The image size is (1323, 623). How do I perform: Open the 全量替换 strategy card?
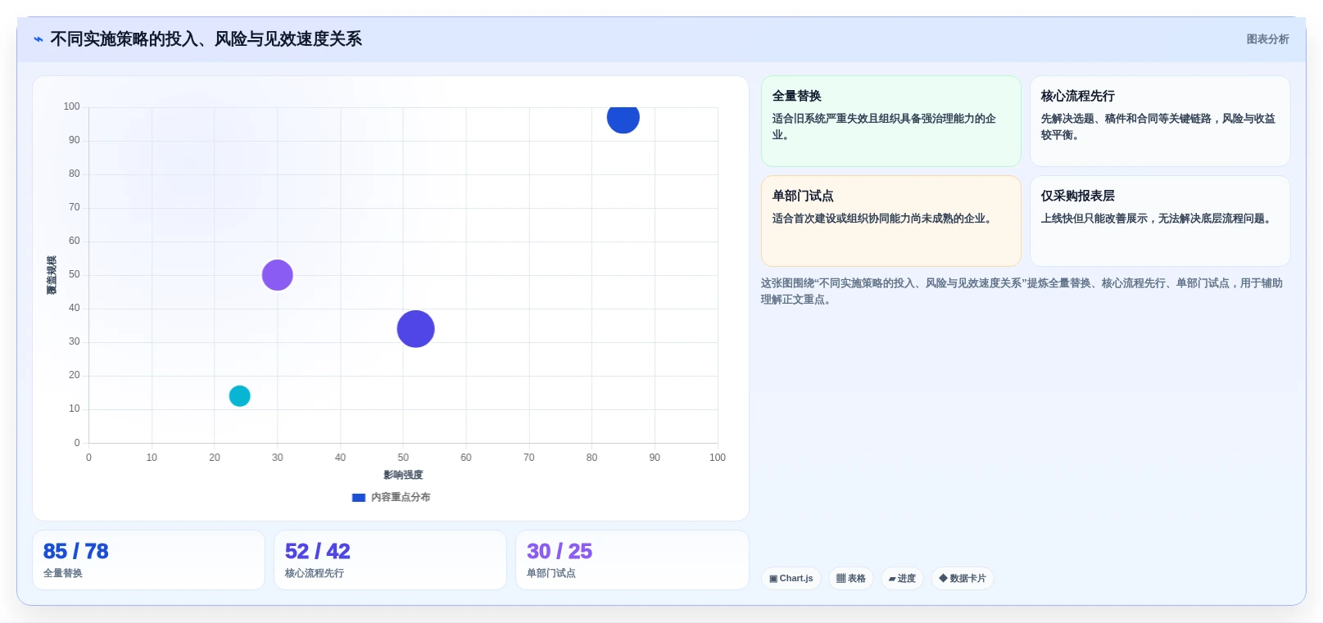tap(891, 121)
